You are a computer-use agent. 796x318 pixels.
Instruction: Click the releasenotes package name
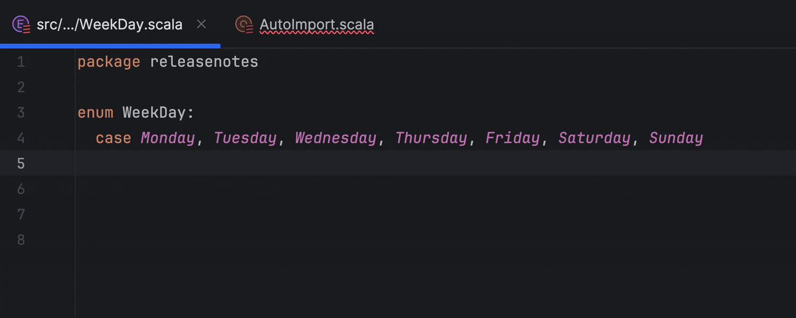[x=204, y=62]
